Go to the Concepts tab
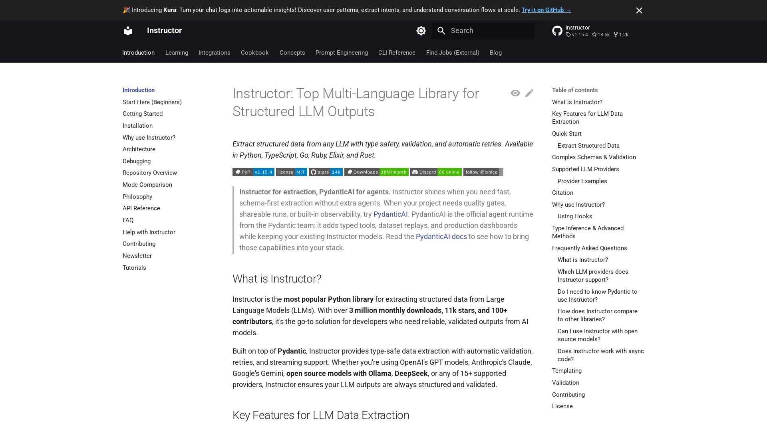Viewport: 767px width, 431px height. (x=292, y=53)
